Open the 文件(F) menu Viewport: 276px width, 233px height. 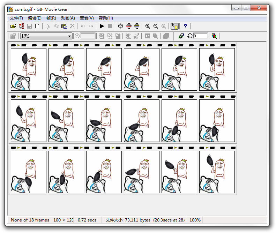(x=16, y=18)
